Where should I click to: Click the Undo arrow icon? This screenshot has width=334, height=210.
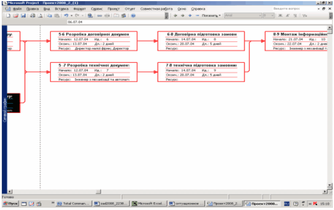point(66,16)
